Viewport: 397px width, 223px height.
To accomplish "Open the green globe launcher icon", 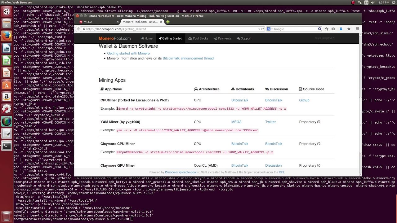I will pyautogui.click(x=7, y=121).
